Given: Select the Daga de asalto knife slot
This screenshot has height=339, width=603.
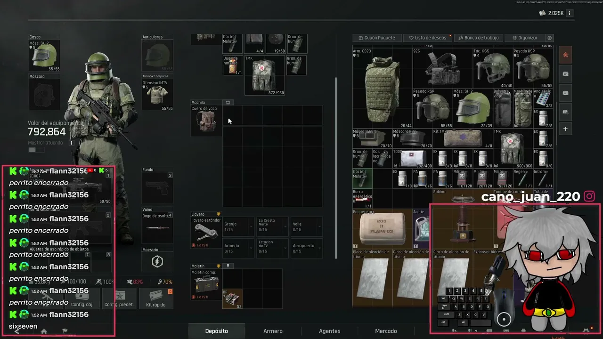Looking at the screenshot, I should (157, 228).
